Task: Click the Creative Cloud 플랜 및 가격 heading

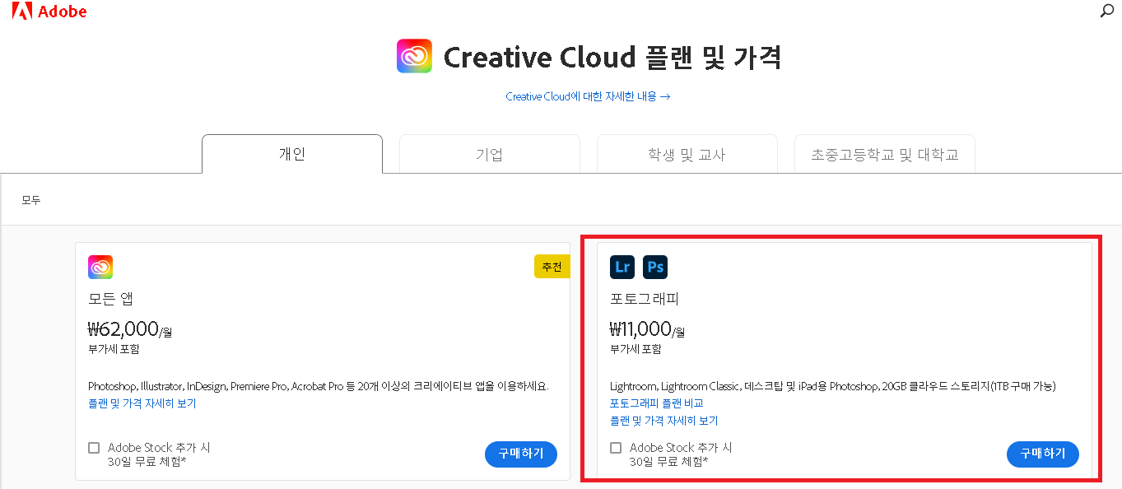Action: point(612,58)
